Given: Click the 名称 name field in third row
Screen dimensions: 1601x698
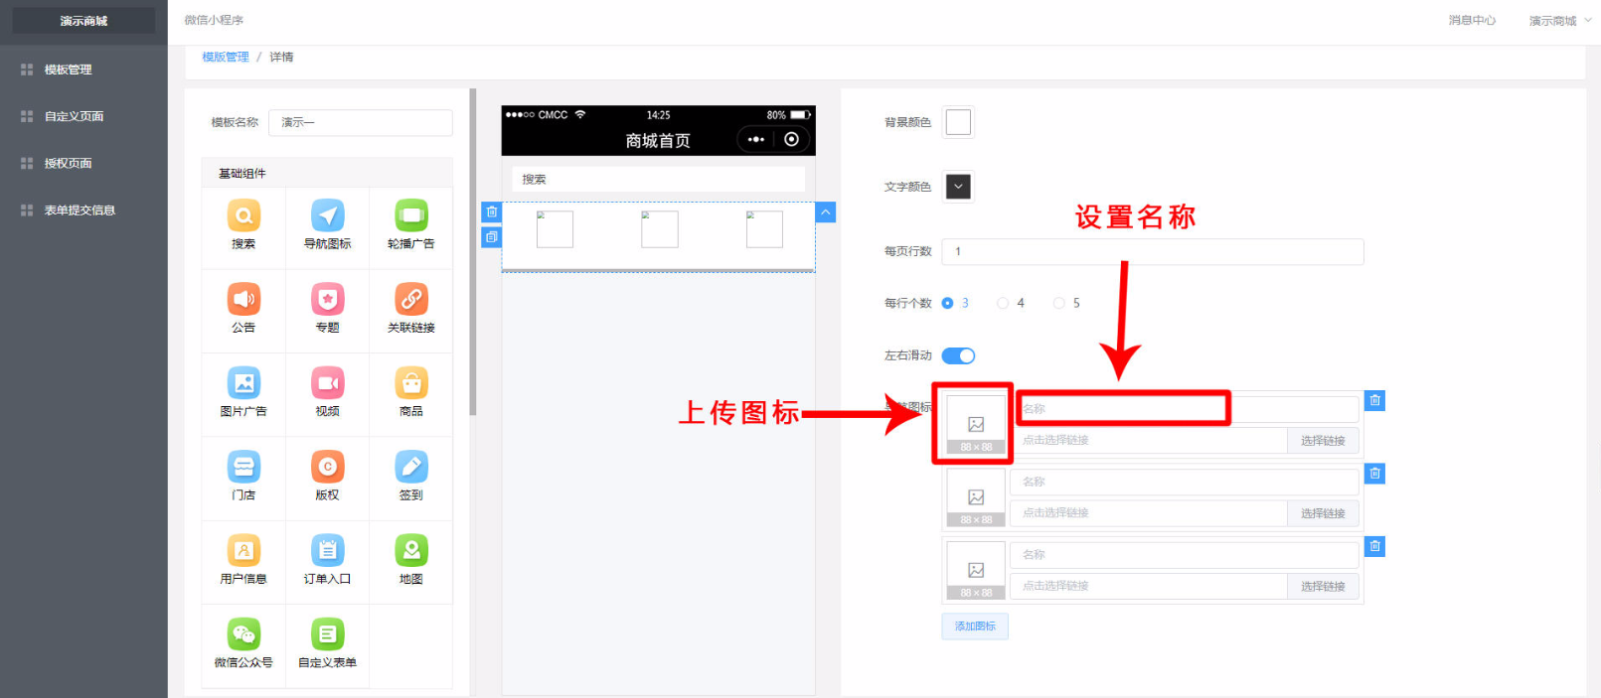Looking at the screenshot, I should [1185, 555].
